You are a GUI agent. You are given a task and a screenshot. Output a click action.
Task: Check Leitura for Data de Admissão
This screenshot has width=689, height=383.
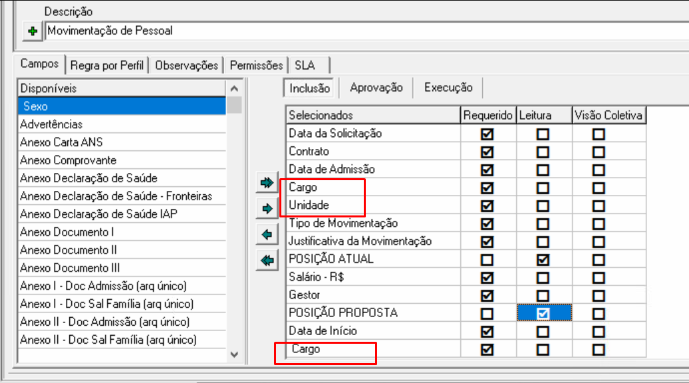[543, 170]
